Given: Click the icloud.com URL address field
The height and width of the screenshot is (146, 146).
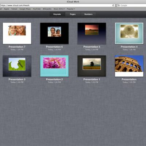Looking at the screenshot, I should [x=57, y=5].
